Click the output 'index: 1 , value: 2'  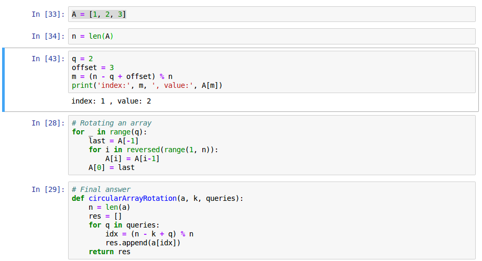[x=111, y=101]
